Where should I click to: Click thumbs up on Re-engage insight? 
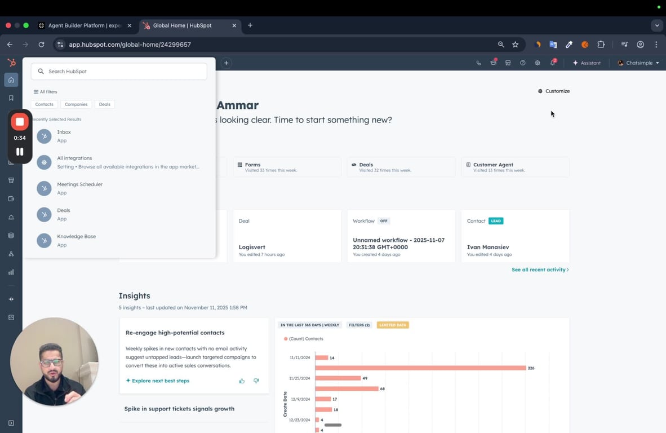coord(242,381)
